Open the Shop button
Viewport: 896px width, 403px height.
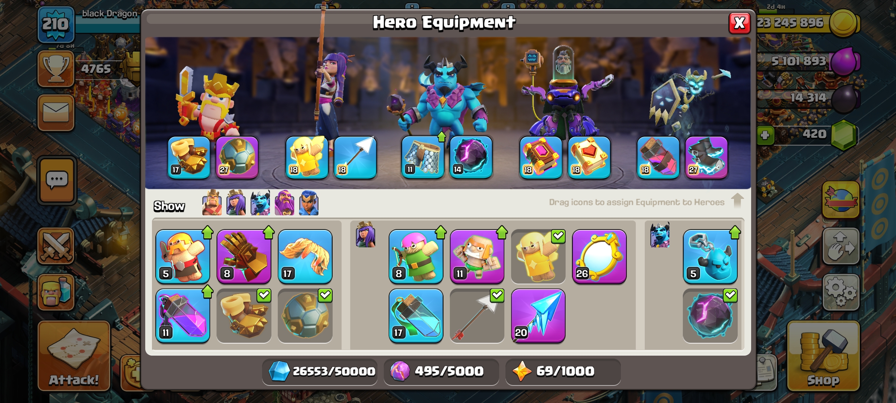[x=824, y=356]
